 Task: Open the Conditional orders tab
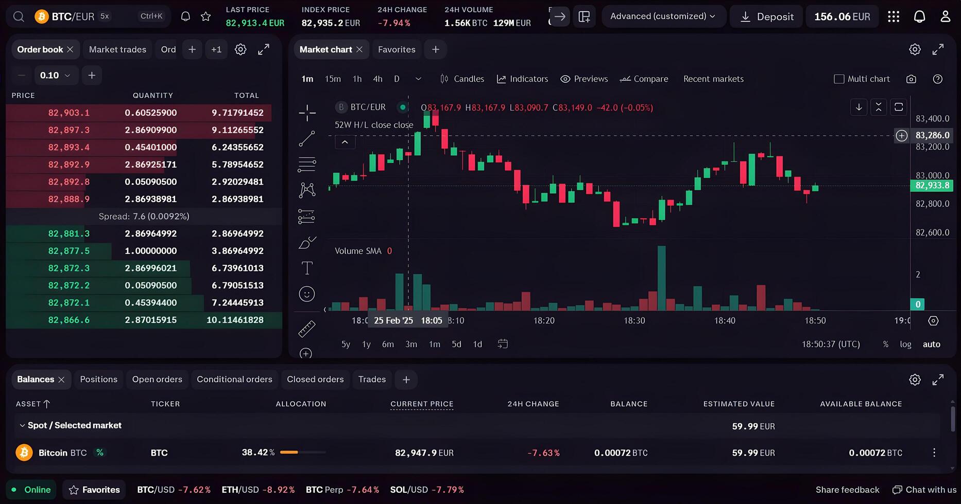point(234,380)
